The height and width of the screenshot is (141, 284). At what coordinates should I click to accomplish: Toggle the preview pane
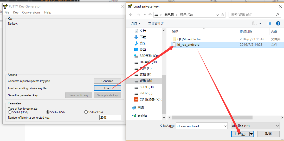(x=269, y=23)
